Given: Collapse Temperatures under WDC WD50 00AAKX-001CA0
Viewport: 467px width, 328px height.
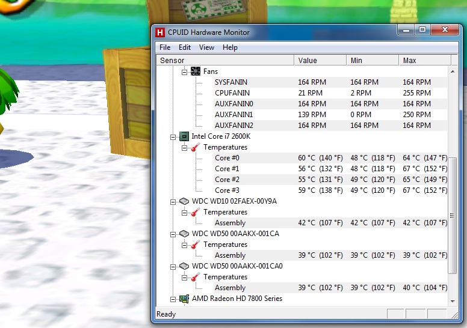Looking at the screenshot, I should pos(184,278).
